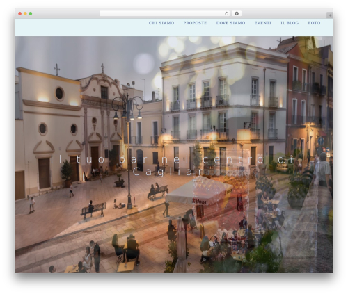Click the yellow minimize window button
This screenshot has width=348, height=294.
(25, 13)
